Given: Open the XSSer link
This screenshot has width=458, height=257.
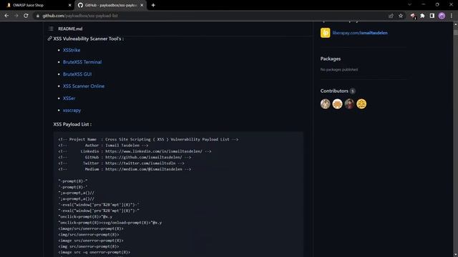Looking at the screenshot, I should point(69,99).
